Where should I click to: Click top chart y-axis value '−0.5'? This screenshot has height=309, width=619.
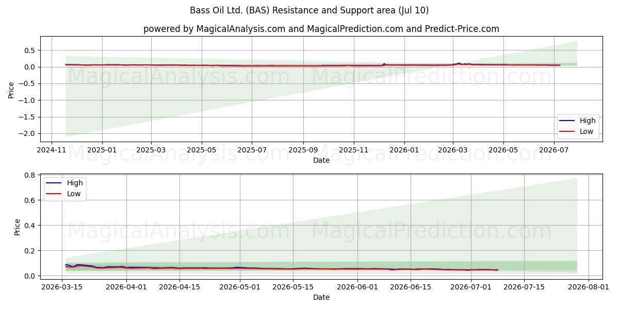[x=27, y=83]
